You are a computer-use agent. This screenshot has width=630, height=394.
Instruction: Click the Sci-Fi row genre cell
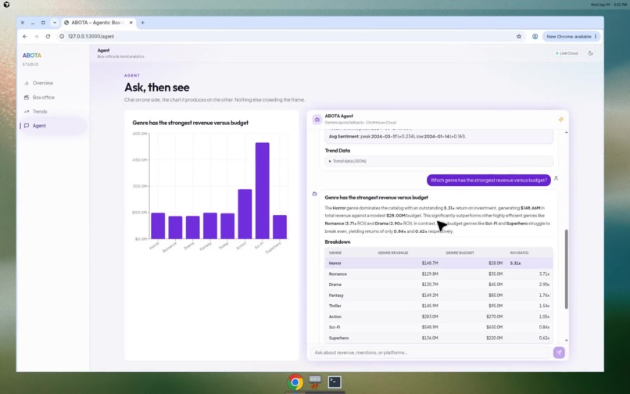(335, 328)
